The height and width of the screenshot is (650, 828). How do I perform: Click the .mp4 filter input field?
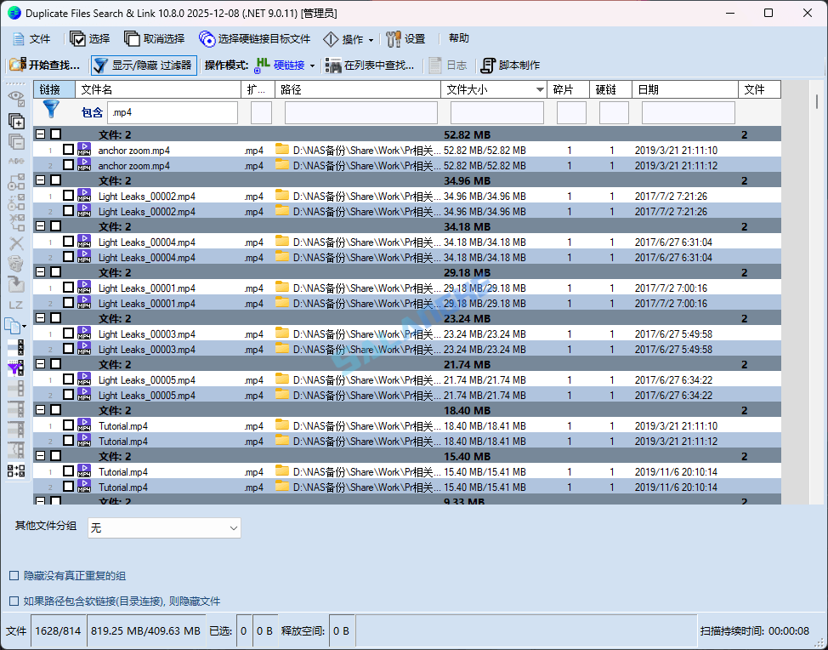point(173,111)
